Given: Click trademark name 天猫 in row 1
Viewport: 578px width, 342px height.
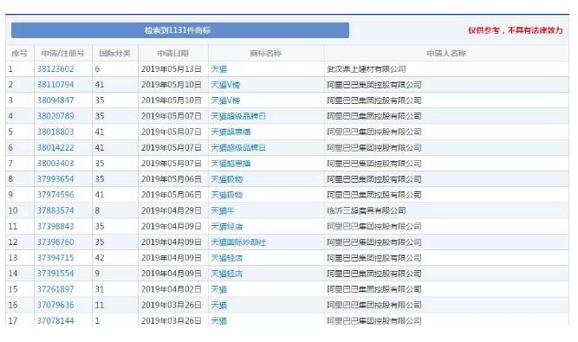Looking at the screenshot, I should (218, 69).
